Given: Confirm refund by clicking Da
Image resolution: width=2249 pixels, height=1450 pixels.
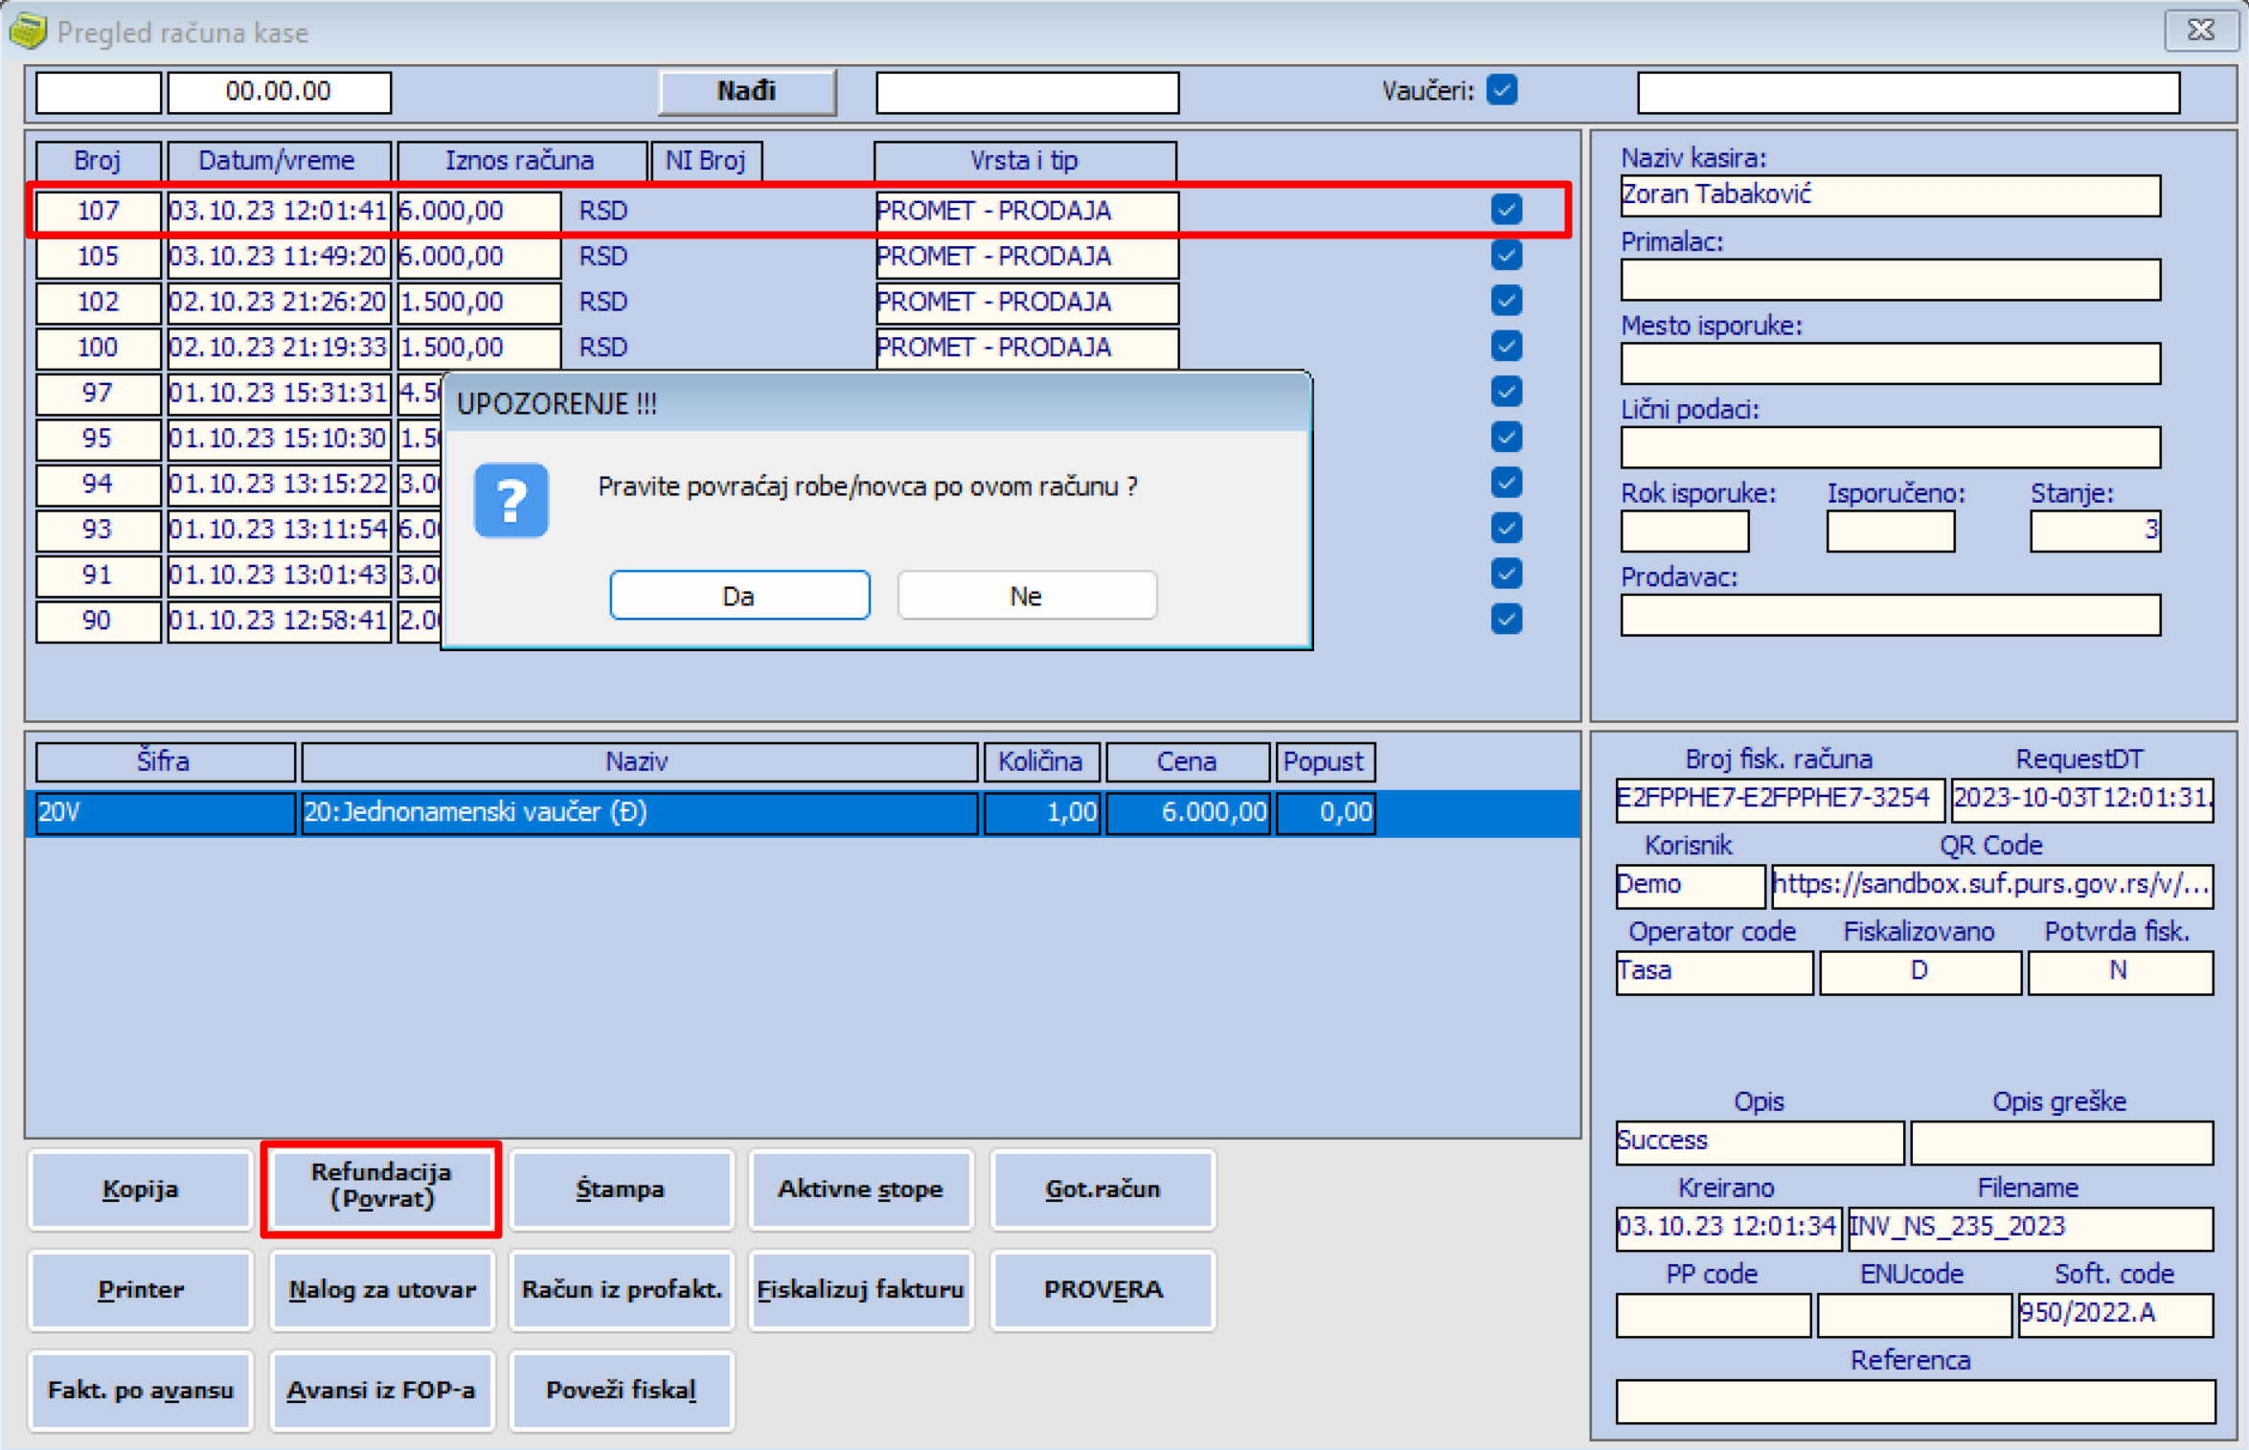Looking at the screenshot, I should click(x=738, y=596).
